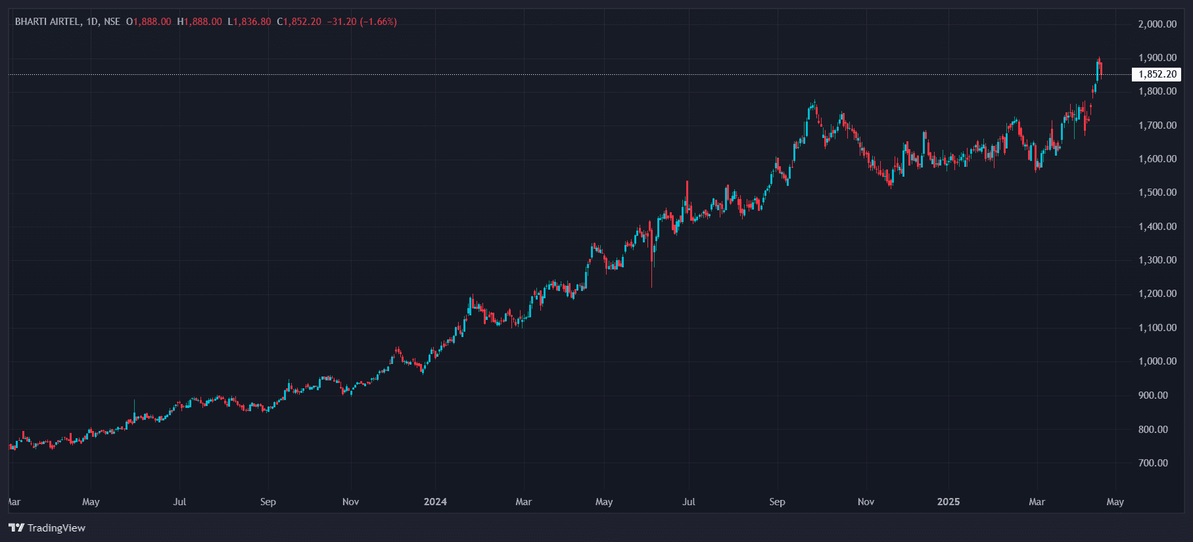Click the Sep label before 2024
This screenshot has width=1193, height=542.
tap(268, 502)
